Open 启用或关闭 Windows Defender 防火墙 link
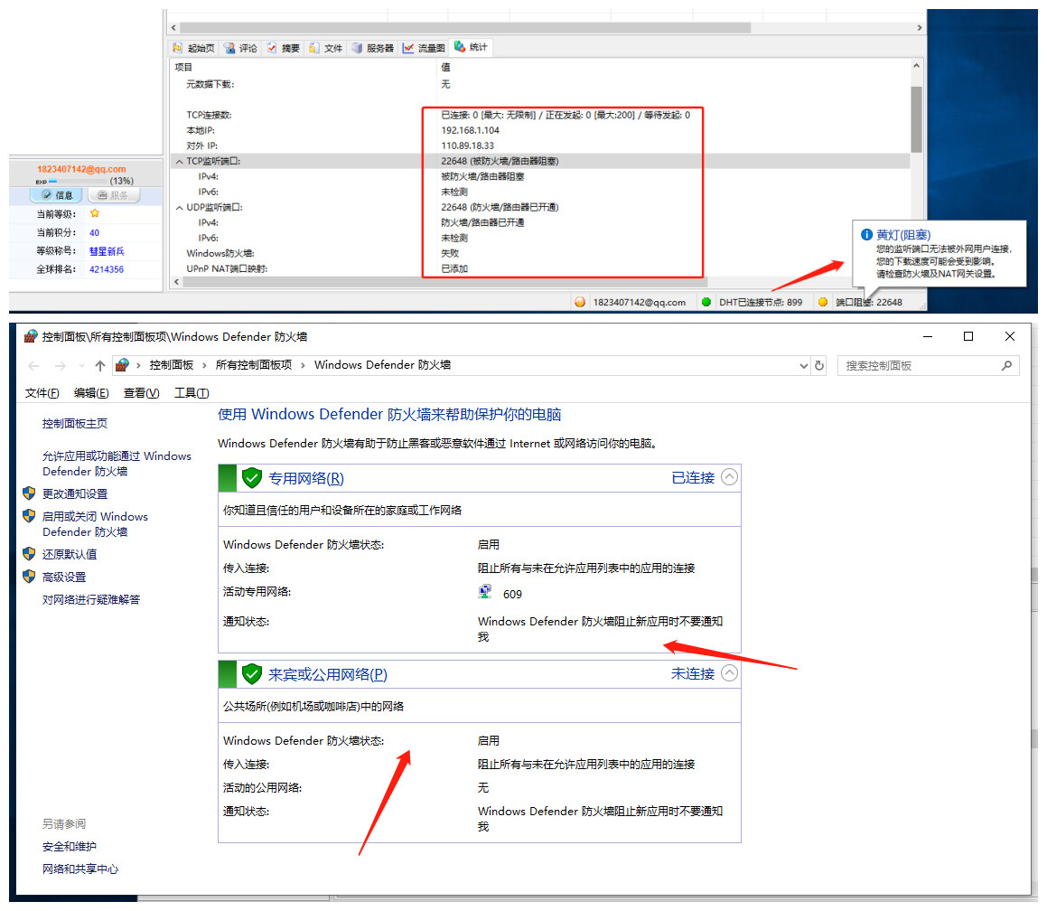This screenshot has width=1047, height=911. pos(95,524)
